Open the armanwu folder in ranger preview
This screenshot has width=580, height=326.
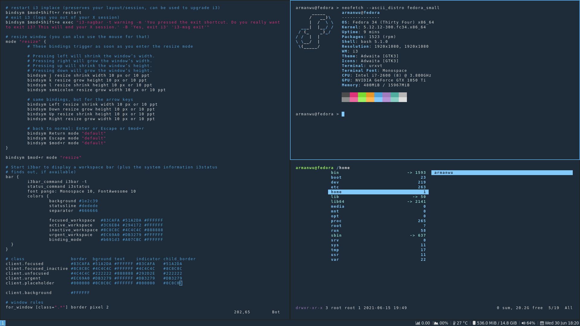pos(502,173)
